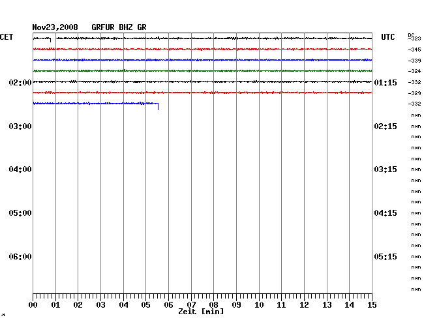Click the 'CET' timezone label
424x322 pixels.
tap(7, 37)
